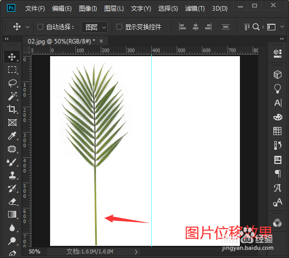Image resolution: width=289 pixels, height=258 pixels.
Task: Open the 选择(S) menu
Action: pyautogui.click(x=168, y=9)
